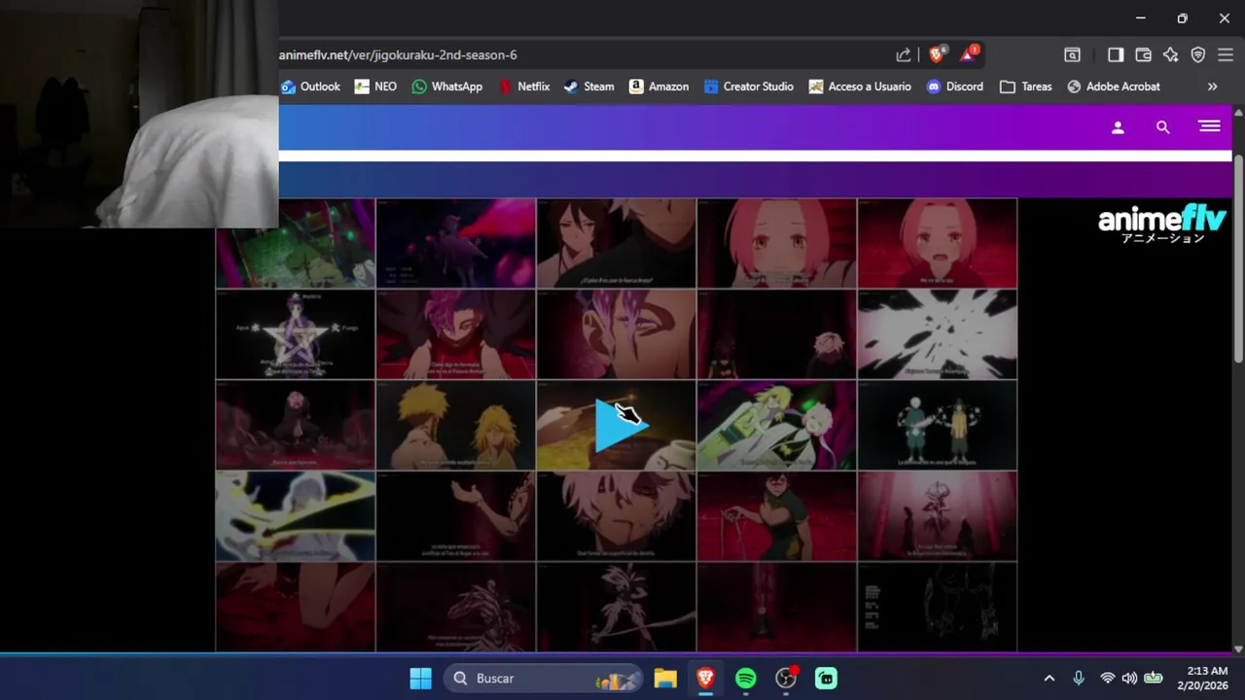Click the page's vertical scrollbar thumb

coord(1238,258)
